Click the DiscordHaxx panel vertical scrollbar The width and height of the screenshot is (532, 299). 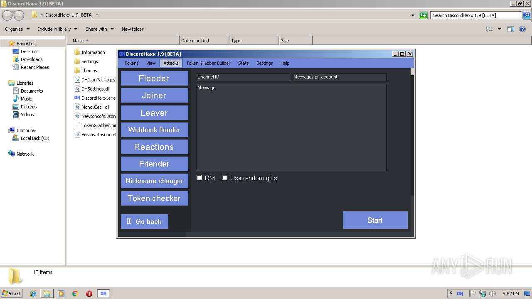coord(412,132)
